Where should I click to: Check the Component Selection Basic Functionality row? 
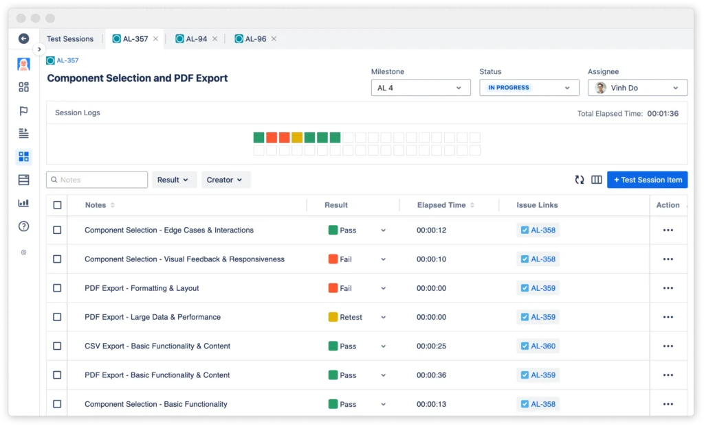click(x=57, y=404)
